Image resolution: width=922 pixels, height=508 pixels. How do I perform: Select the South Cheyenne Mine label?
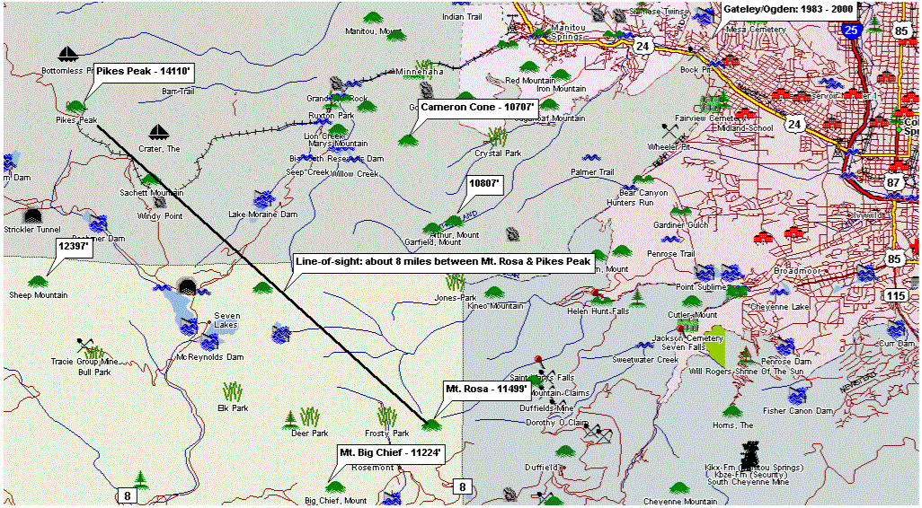749,482
